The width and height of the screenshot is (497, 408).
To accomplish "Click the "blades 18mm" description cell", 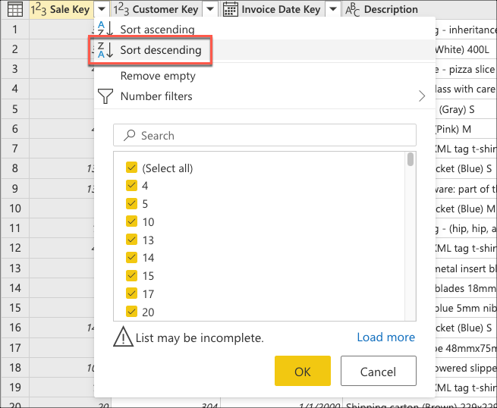I will click(466, 288).
